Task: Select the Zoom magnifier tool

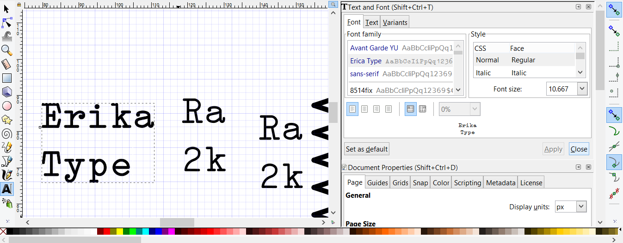Action: [x=7, y=50]
